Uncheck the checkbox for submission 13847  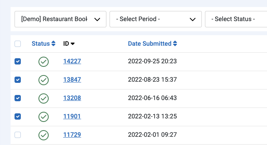[x=18, y=80]
